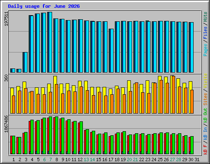Click the 'Pages' legend label

pos(205,50)
